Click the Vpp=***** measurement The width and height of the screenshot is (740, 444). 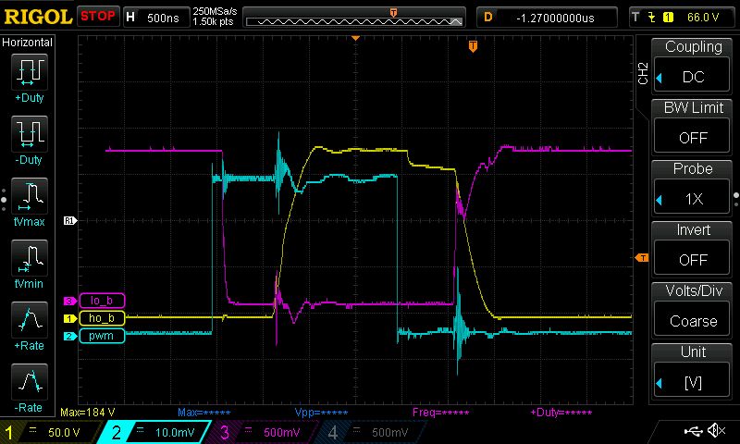pyautogui.click(x=321, y=413)
